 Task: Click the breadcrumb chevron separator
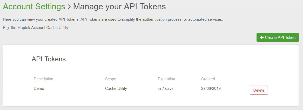click(x=69, y=6)
